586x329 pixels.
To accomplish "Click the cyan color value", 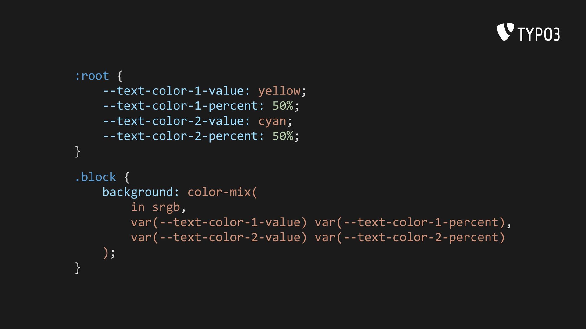I will (272, 121).
